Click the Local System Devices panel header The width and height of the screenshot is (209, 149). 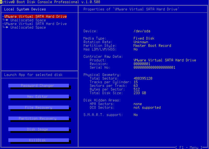tap(25, 9)
